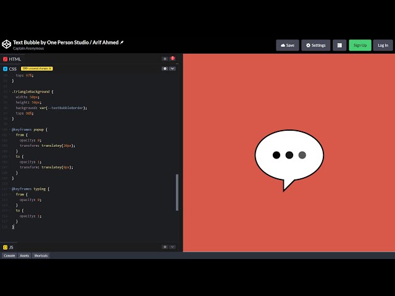Click the first black dot in bubble
The width and height of the screenshot is (395, 296).
[x=276, y=155]
